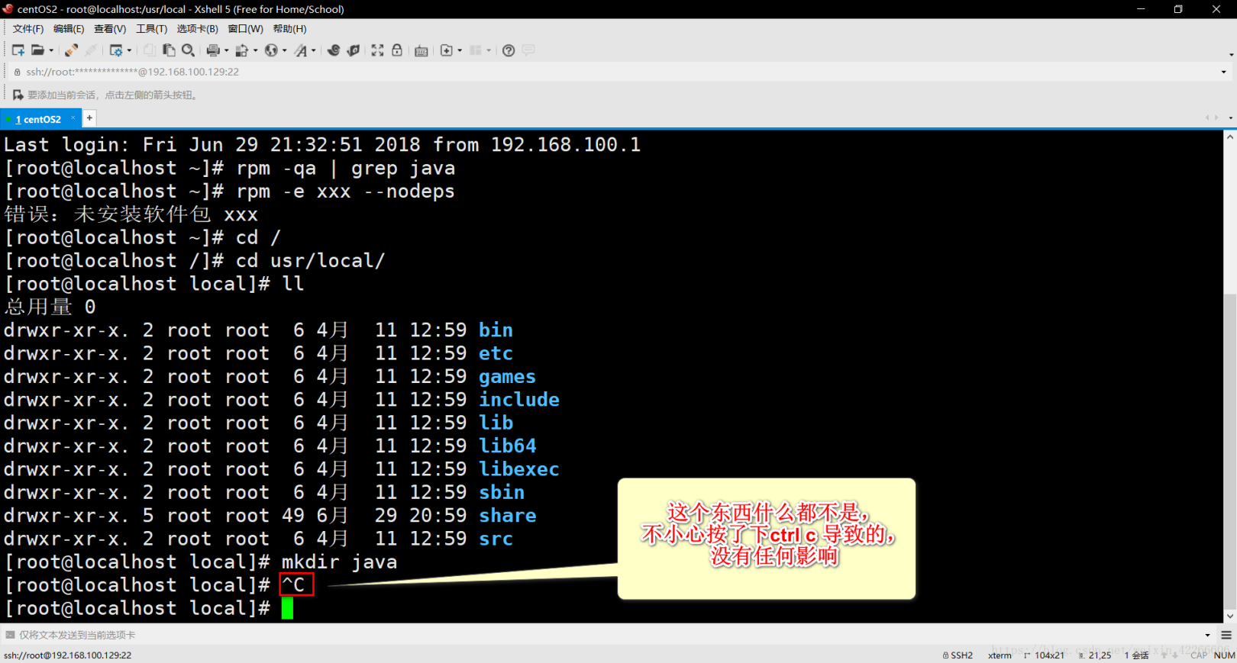Add a new tab with the plus button
The height and width of the screenshot is (663, 1237).
(x=89, y=118)
